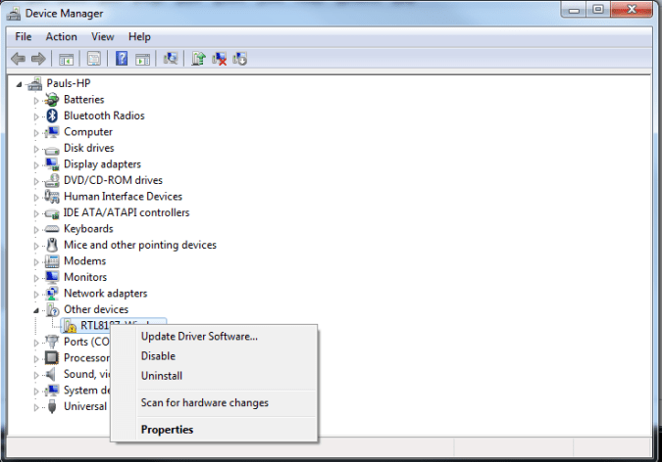Click Scan for hardware changes toolbar icon
Viewport: 662px width, 462px height.
point(171,59)
